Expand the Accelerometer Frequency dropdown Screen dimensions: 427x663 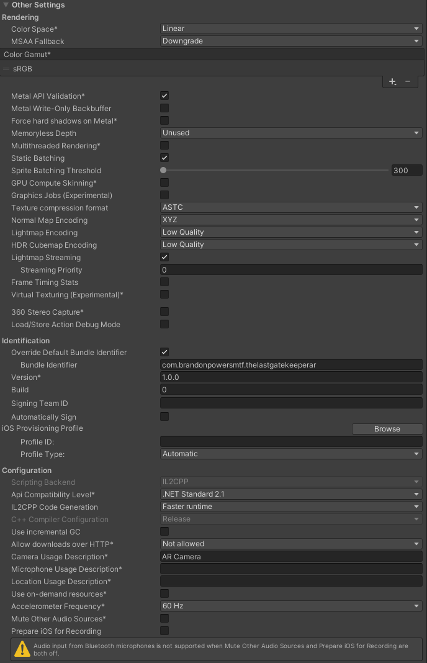(x=291, y=606)
